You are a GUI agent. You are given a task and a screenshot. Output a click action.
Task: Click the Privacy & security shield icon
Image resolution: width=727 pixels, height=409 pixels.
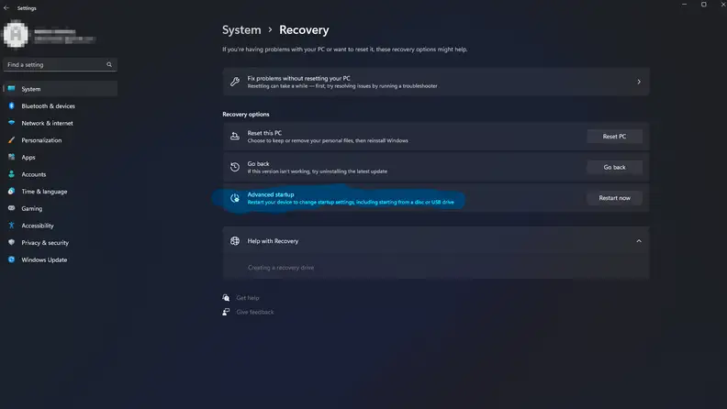(x=12, y=242)
